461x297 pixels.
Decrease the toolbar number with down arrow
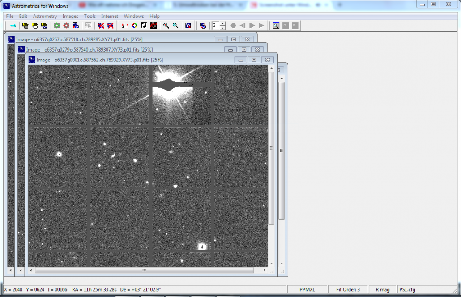pos(223,28)
